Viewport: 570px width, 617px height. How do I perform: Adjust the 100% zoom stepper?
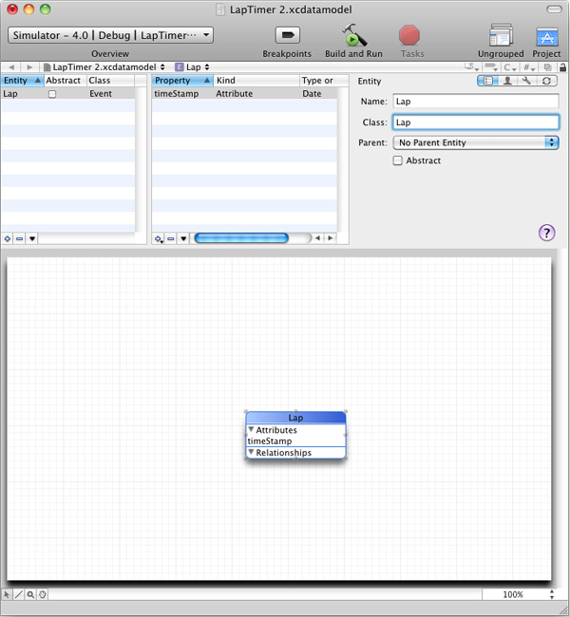click(552, 594)
